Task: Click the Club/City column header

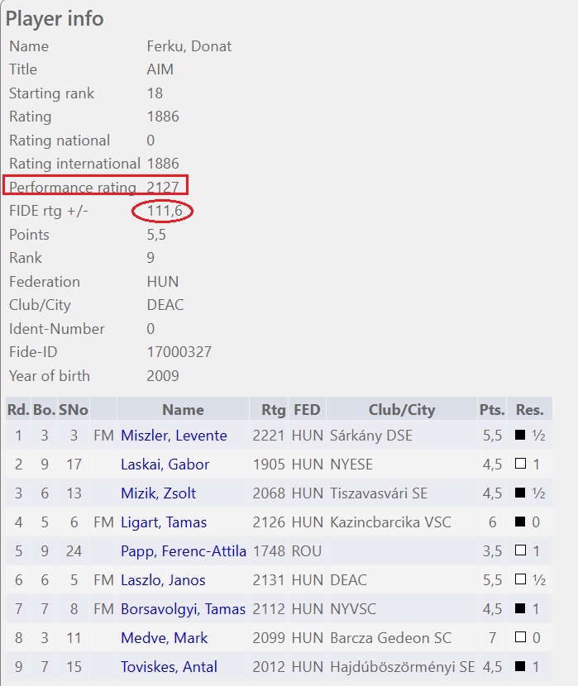Action: tap(401, 409)
